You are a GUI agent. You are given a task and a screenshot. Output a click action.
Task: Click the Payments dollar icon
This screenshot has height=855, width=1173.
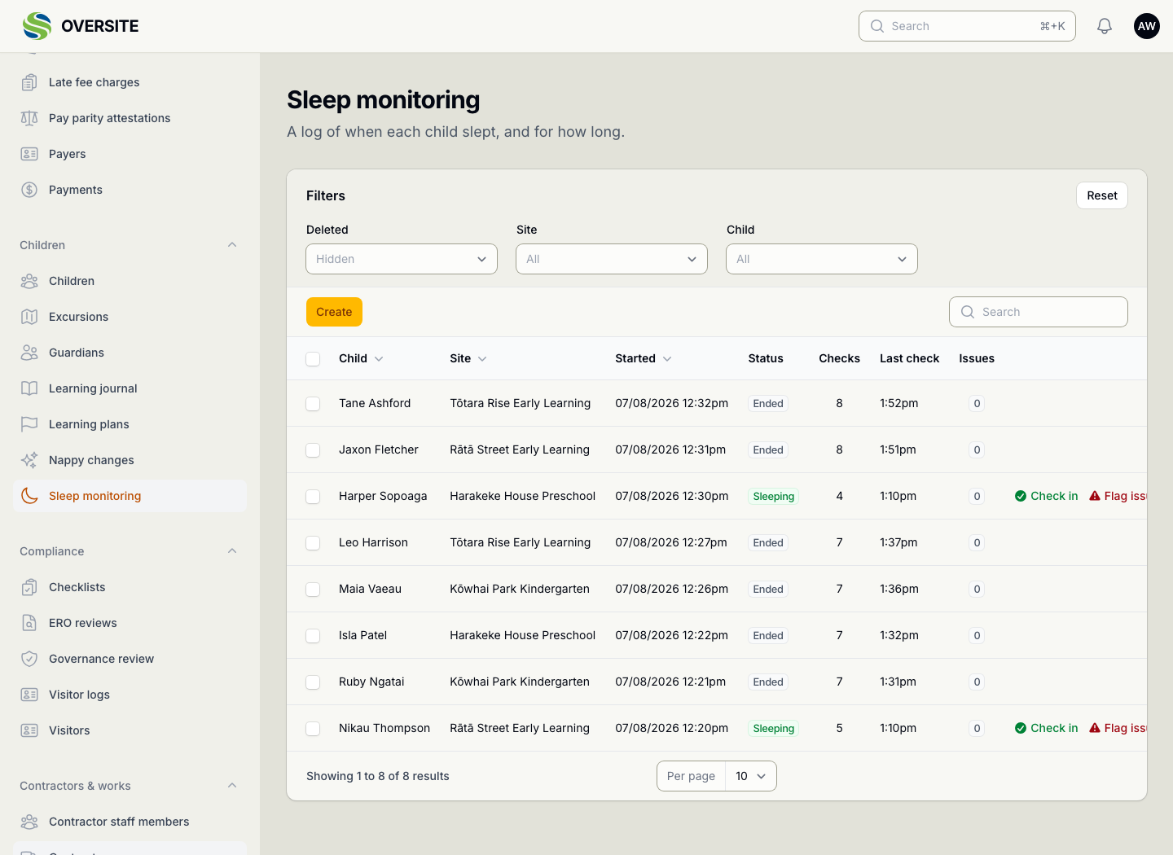pyautogui.click(x=29, y=190)
